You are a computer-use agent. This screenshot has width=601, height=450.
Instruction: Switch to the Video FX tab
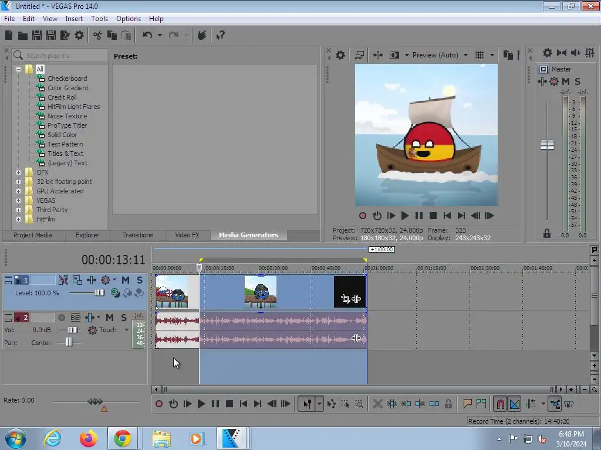coord(187,235)
